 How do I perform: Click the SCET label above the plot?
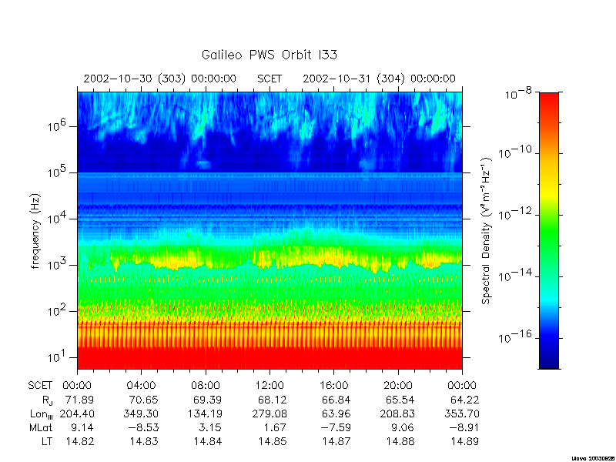click(x=269, y=79)
